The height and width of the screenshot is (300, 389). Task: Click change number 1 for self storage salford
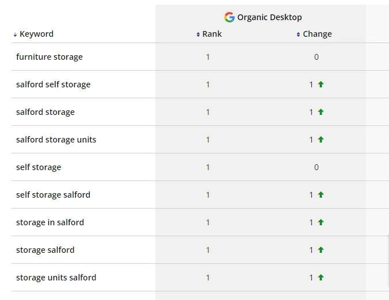[311, 195]
